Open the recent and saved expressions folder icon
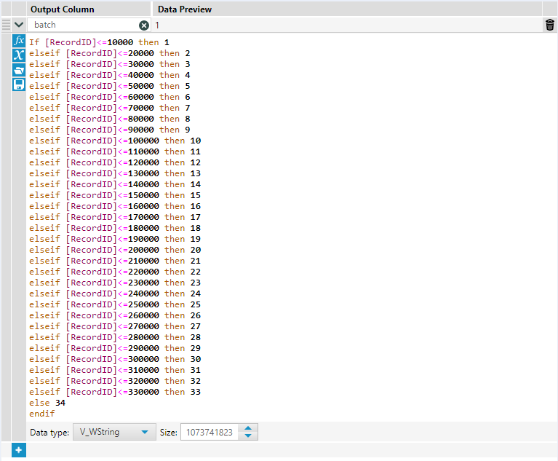558x461 pixels. point(19,70)
